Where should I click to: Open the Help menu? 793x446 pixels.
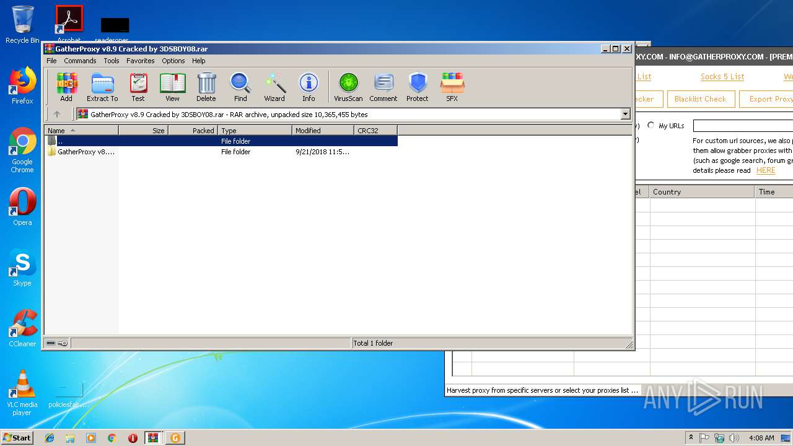198,61
